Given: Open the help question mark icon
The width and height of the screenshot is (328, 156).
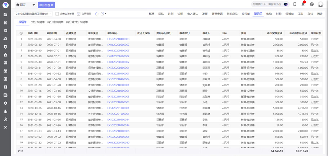Looking at the screenshot, I should point(312,5).
